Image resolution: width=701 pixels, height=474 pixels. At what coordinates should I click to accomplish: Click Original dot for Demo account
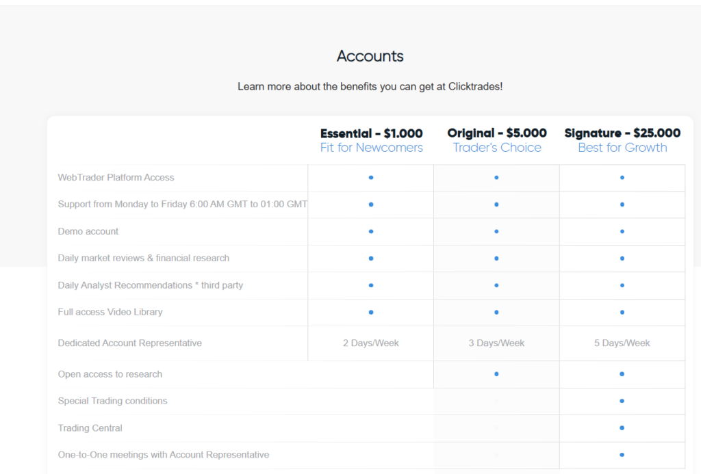496,232
